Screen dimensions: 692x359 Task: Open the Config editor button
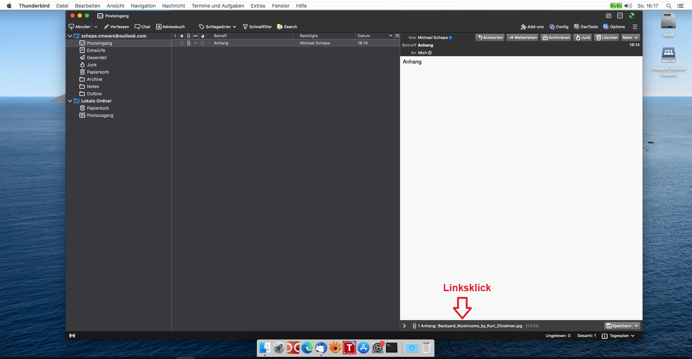559,27
